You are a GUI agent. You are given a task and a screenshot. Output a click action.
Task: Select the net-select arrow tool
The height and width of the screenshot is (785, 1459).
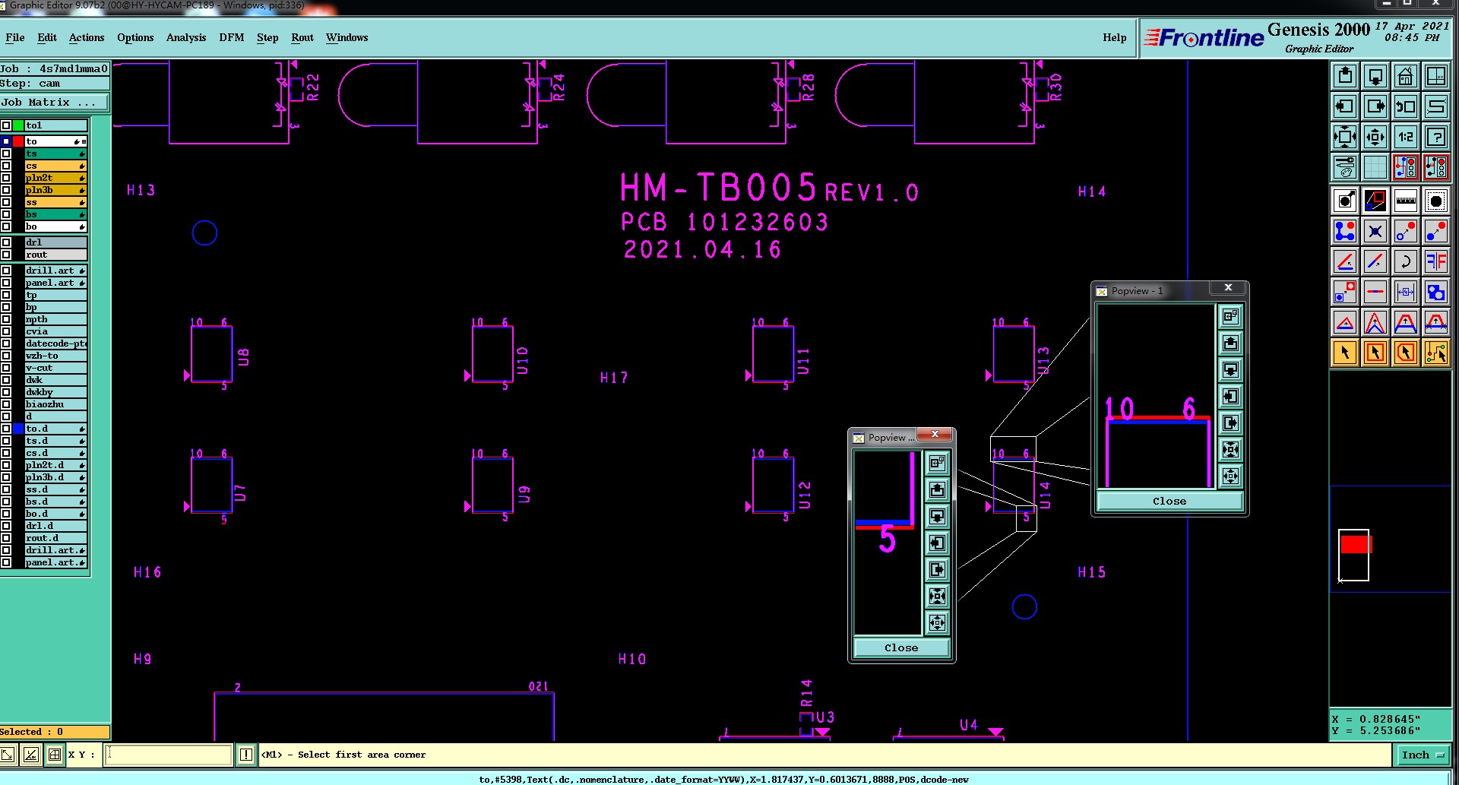1436,353
